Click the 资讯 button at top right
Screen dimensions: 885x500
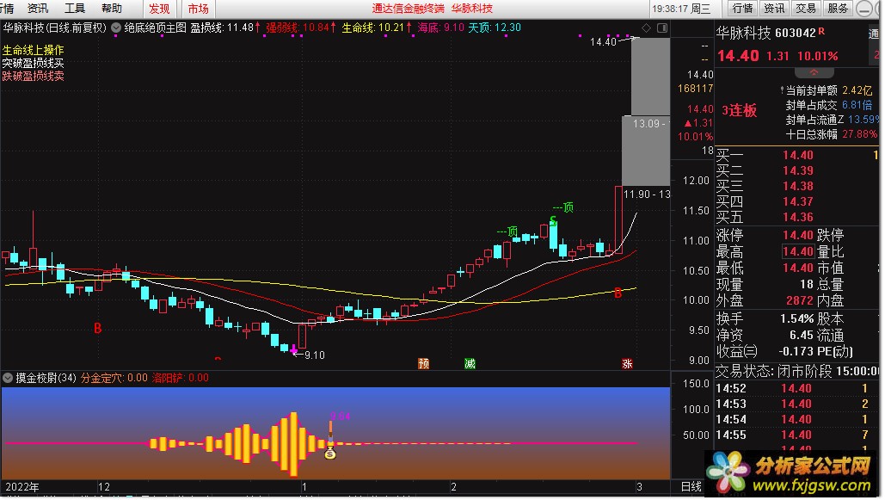pos(774,9)
